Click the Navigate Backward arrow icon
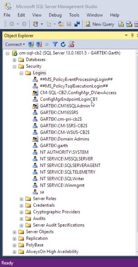 [x=11, y=24]
